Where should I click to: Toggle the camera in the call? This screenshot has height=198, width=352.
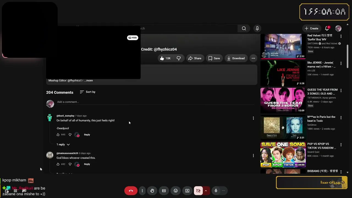coord(198,191)
